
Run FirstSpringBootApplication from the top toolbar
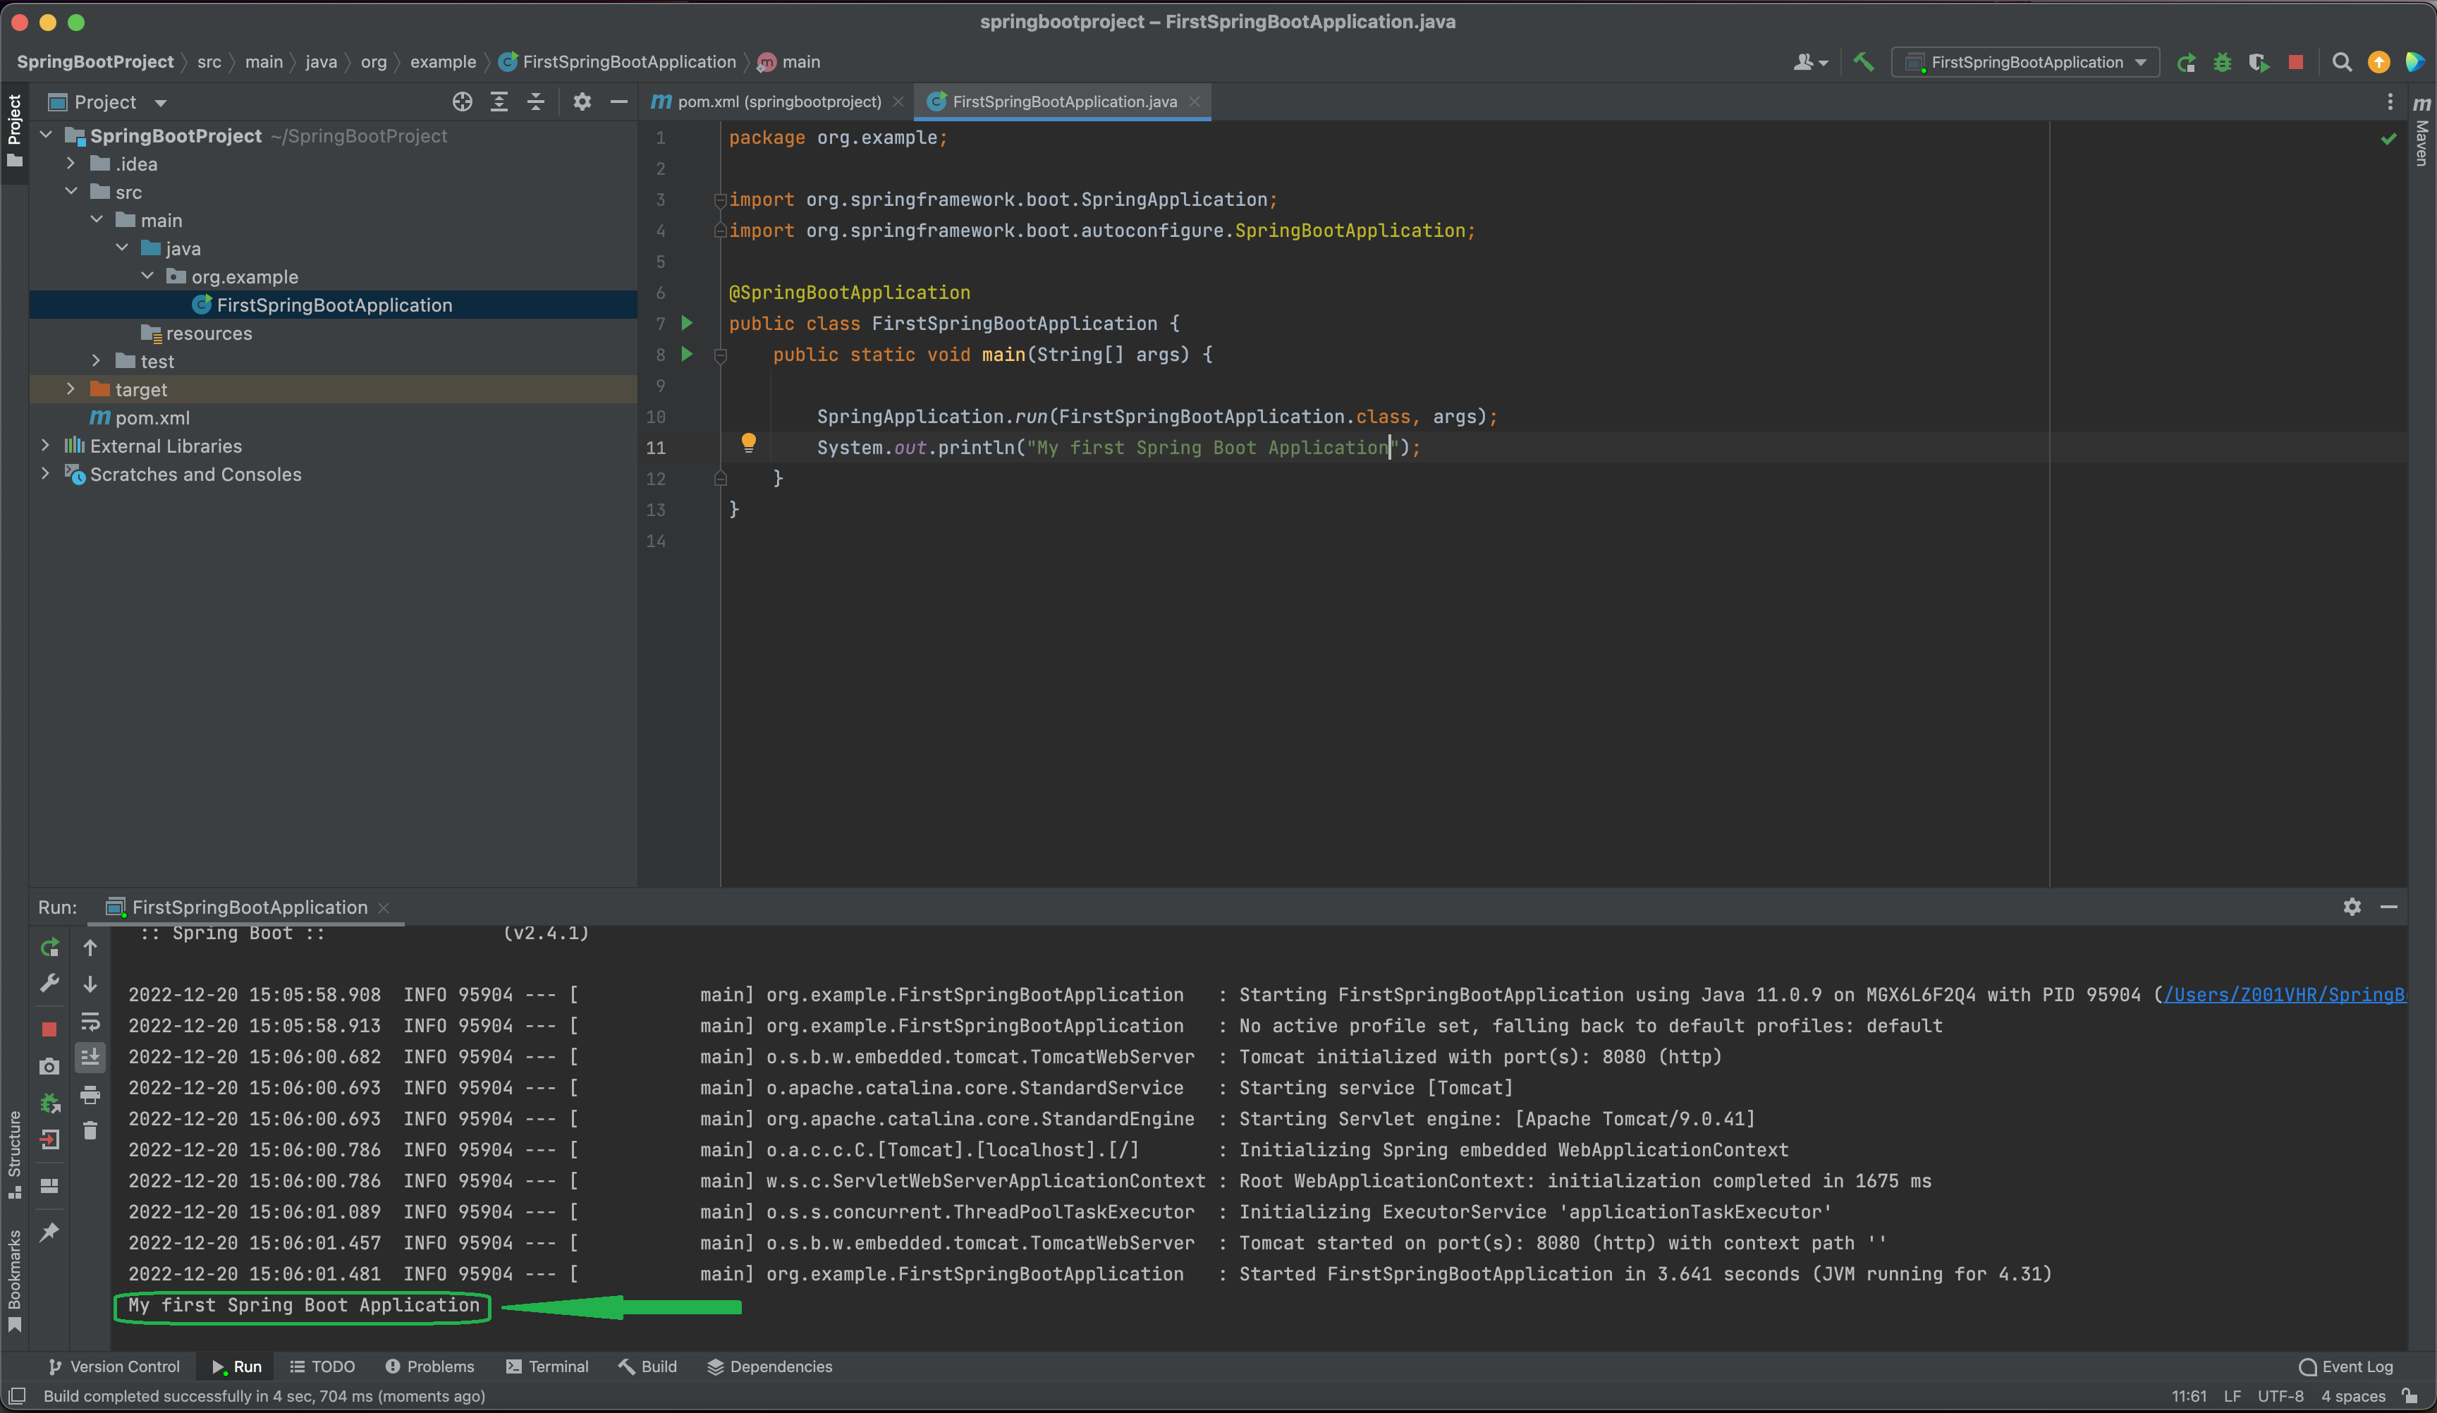pyautogui.click(x=2185, y=63)
